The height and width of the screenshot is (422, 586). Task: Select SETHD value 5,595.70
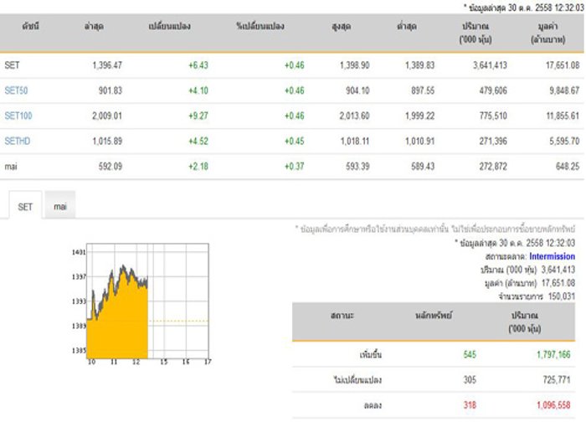tap(564, 141)
